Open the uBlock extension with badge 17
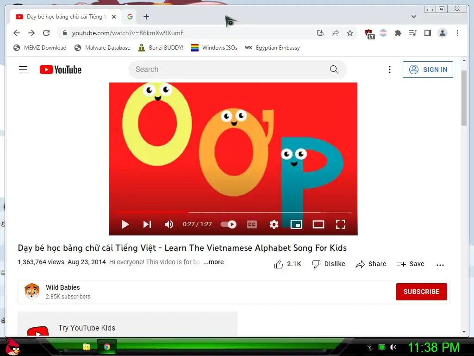Screen dimensions: 474x356 369,33
